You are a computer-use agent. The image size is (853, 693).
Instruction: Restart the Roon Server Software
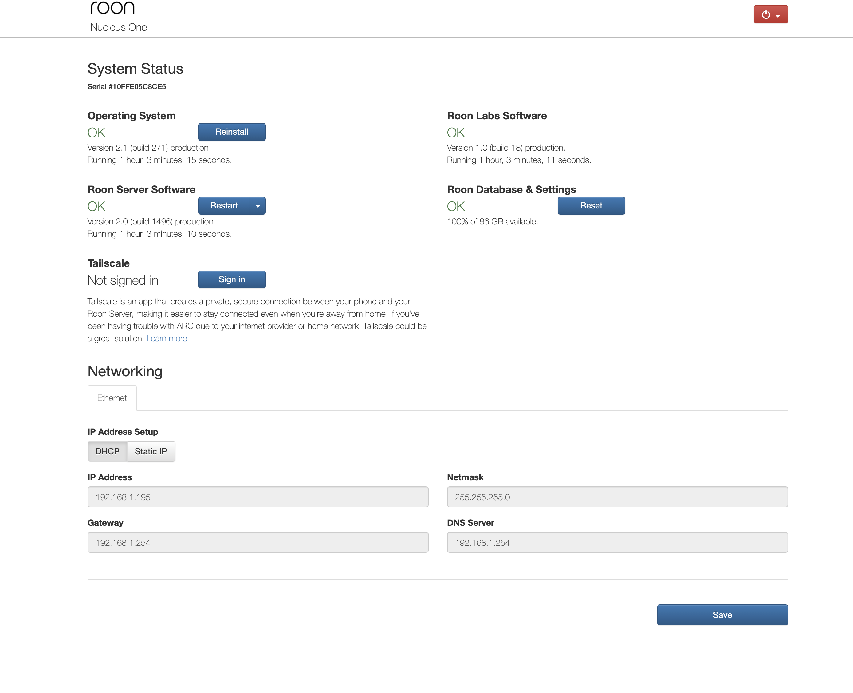(224, 206)
